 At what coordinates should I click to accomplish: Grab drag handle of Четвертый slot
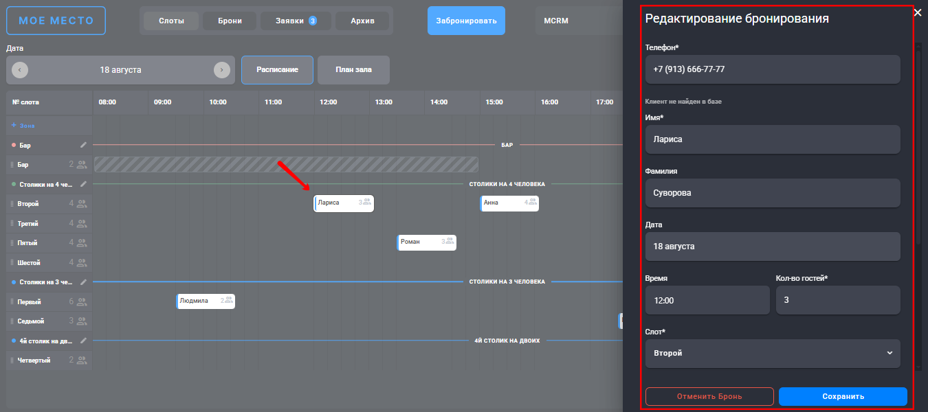pyautogui.click(x=11, y=360)
